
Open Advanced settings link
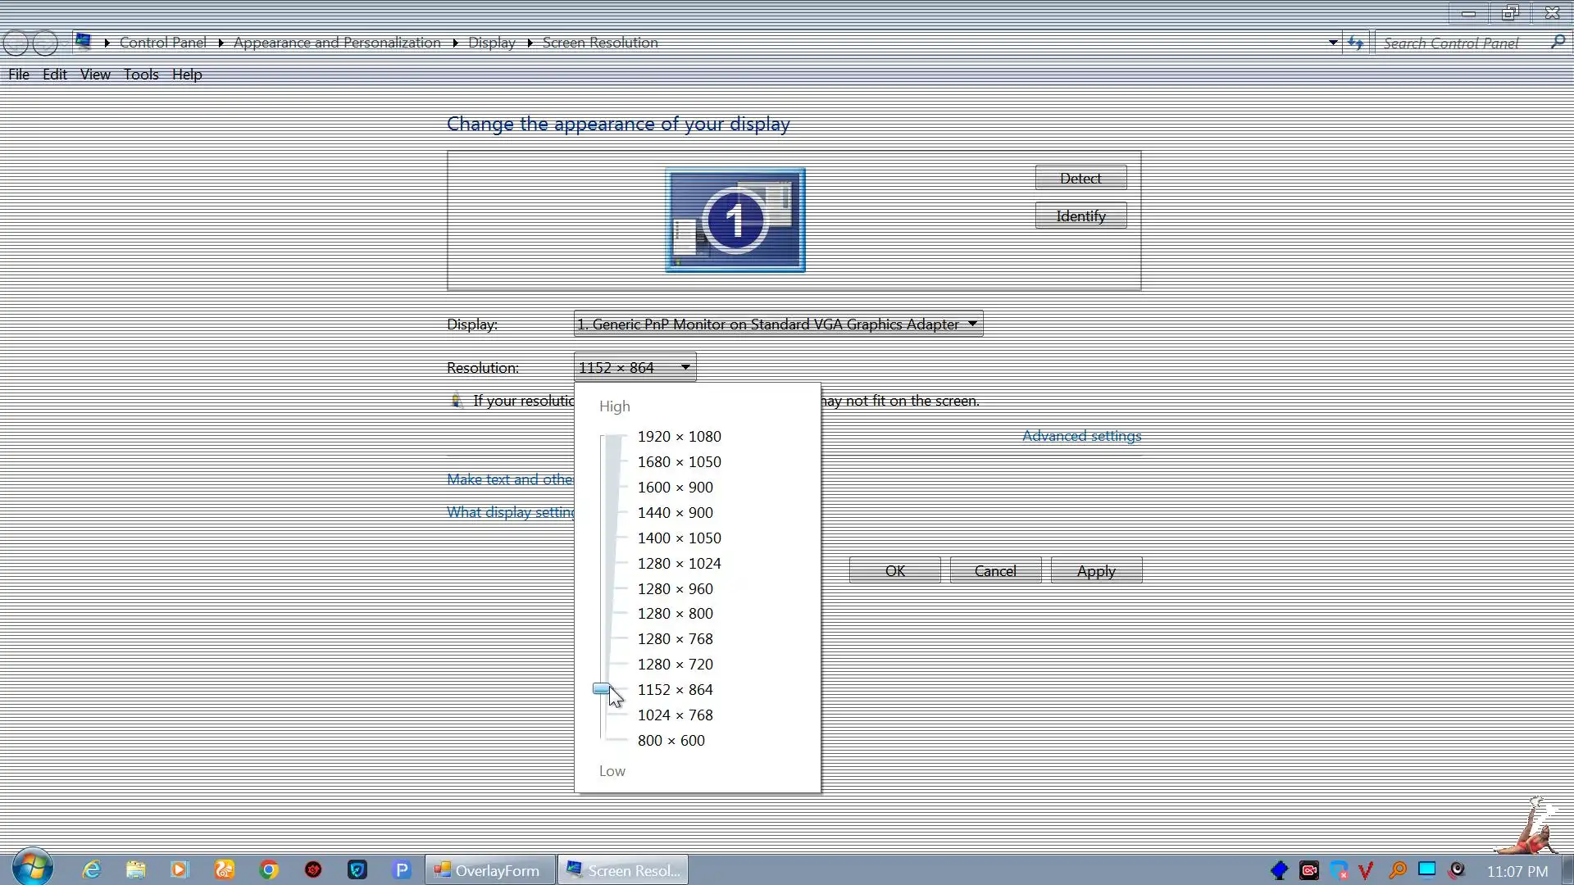(1081, 436)
